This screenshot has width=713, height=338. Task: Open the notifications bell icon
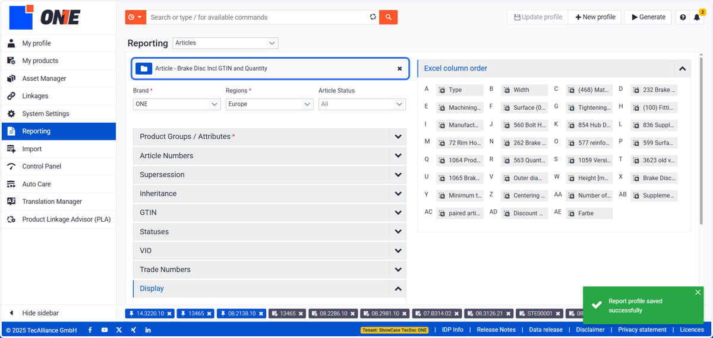coord(697,17)
